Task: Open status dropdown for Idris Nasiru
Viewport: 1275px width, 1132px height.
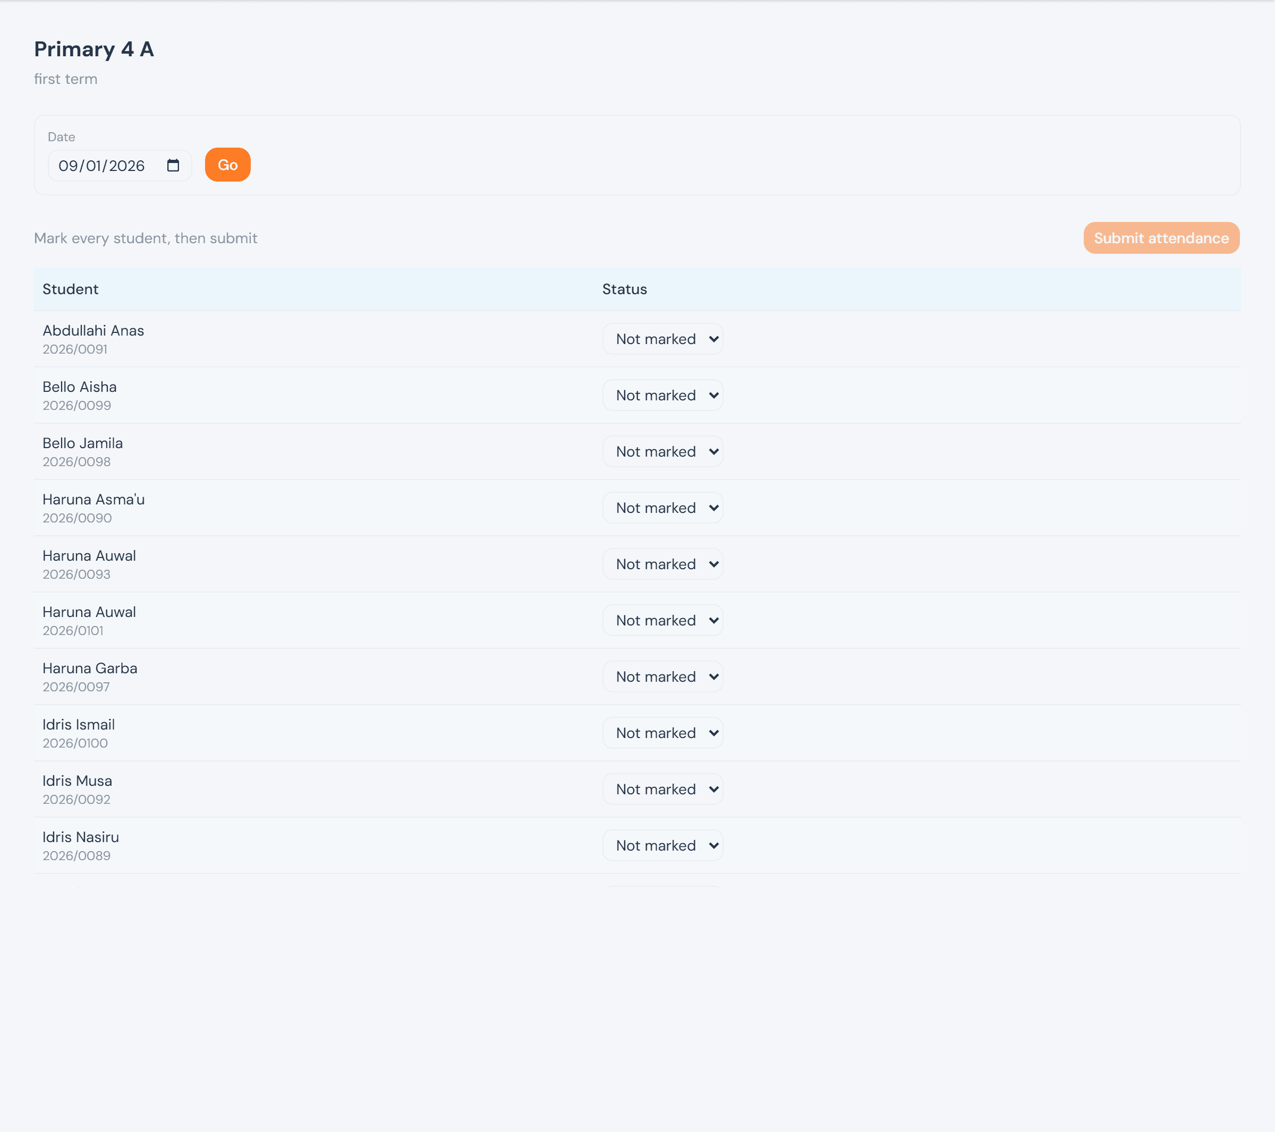Action: 662,846
